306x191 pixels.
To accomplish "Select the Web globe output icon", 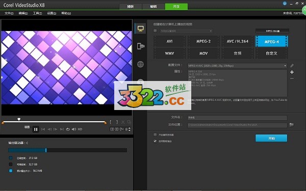I will tap(140, 64).
